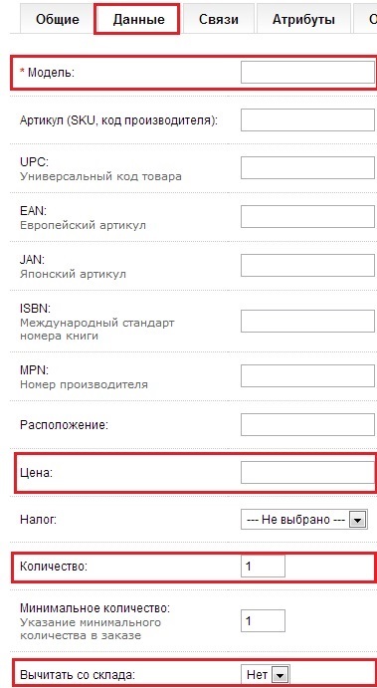
Task: Click the Количество field
Action: click(x=263, y=566)
